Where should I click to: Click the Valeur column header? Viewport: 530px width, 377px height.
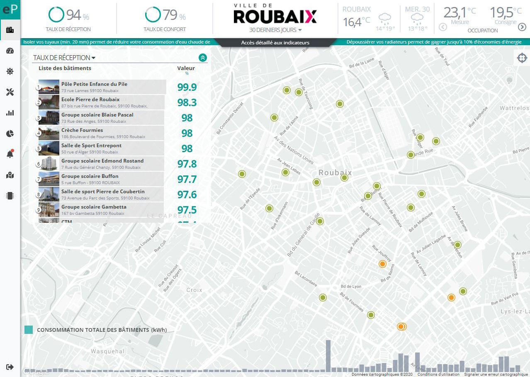point(186,68)
